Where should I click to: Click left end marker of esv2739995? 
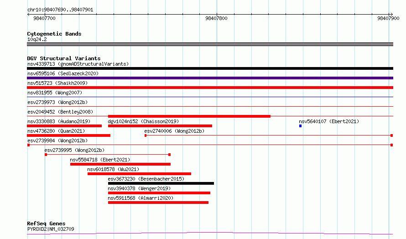46,155
